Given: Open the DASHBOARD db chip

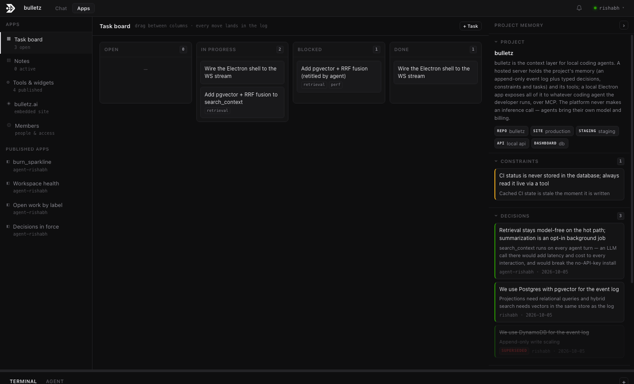Looking at the screenshot, I should coord(549,144).
